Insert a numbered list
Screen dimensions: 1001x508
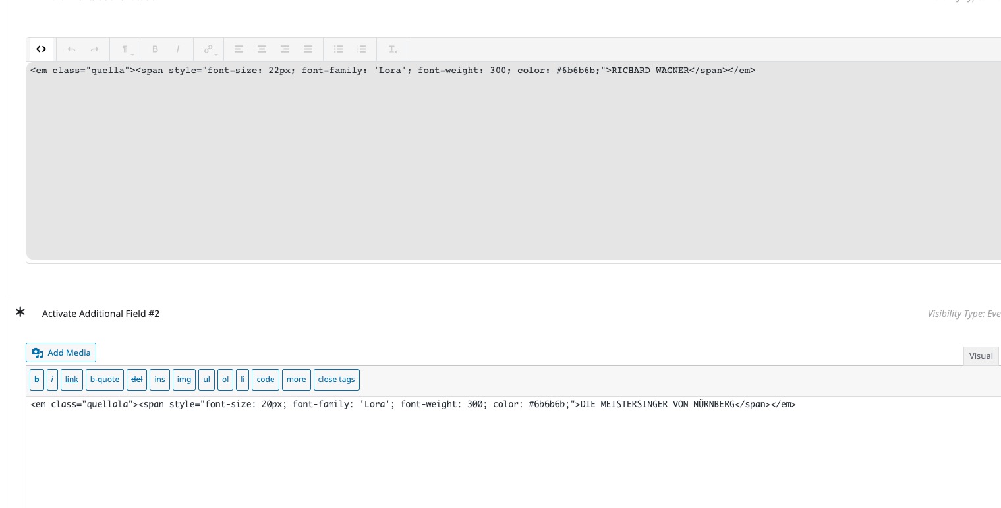click(x=362, y=49)
